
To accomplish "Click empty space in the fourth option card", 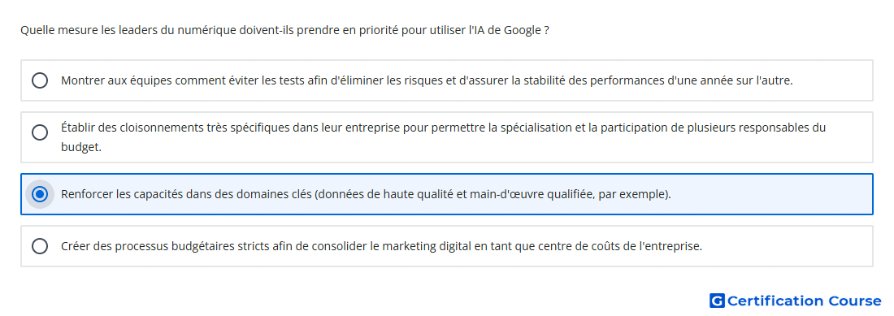I will [787, 246].
